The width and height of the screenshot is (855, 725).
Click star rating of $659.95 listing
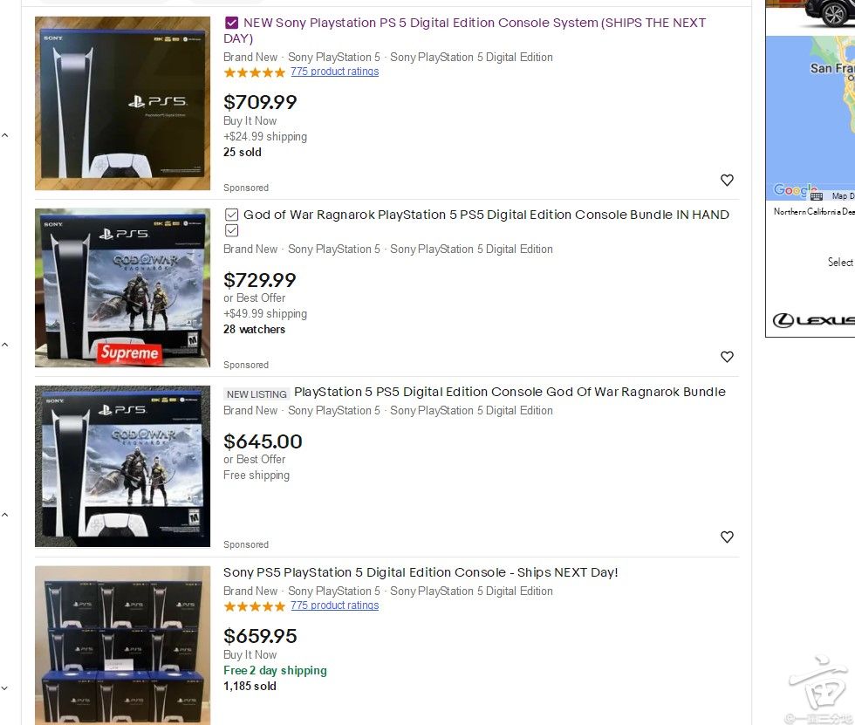click(254, 606)
